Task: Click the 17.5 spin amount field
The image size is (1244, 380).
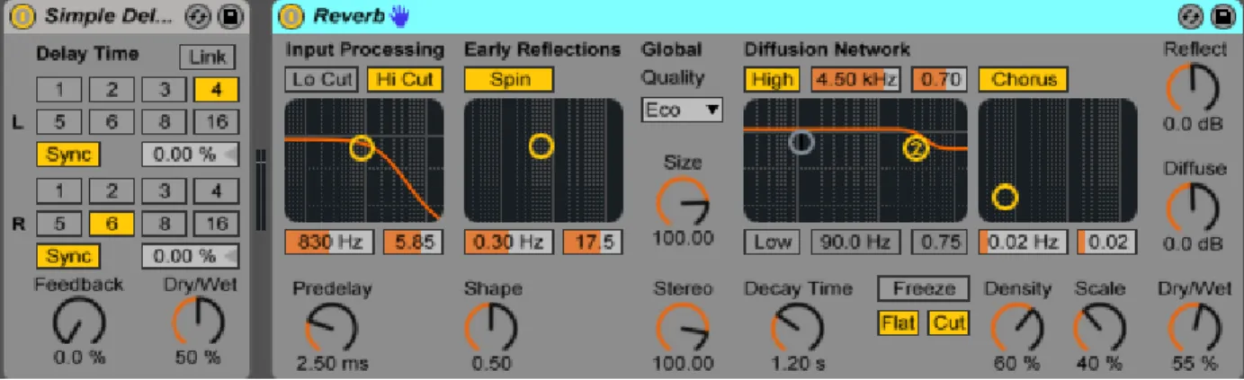Action: pos(593,242)
